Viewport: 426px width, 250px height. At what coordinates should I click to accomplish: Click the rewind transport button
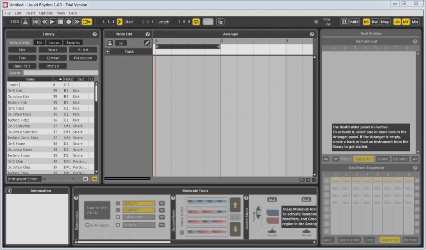point(44,22)
